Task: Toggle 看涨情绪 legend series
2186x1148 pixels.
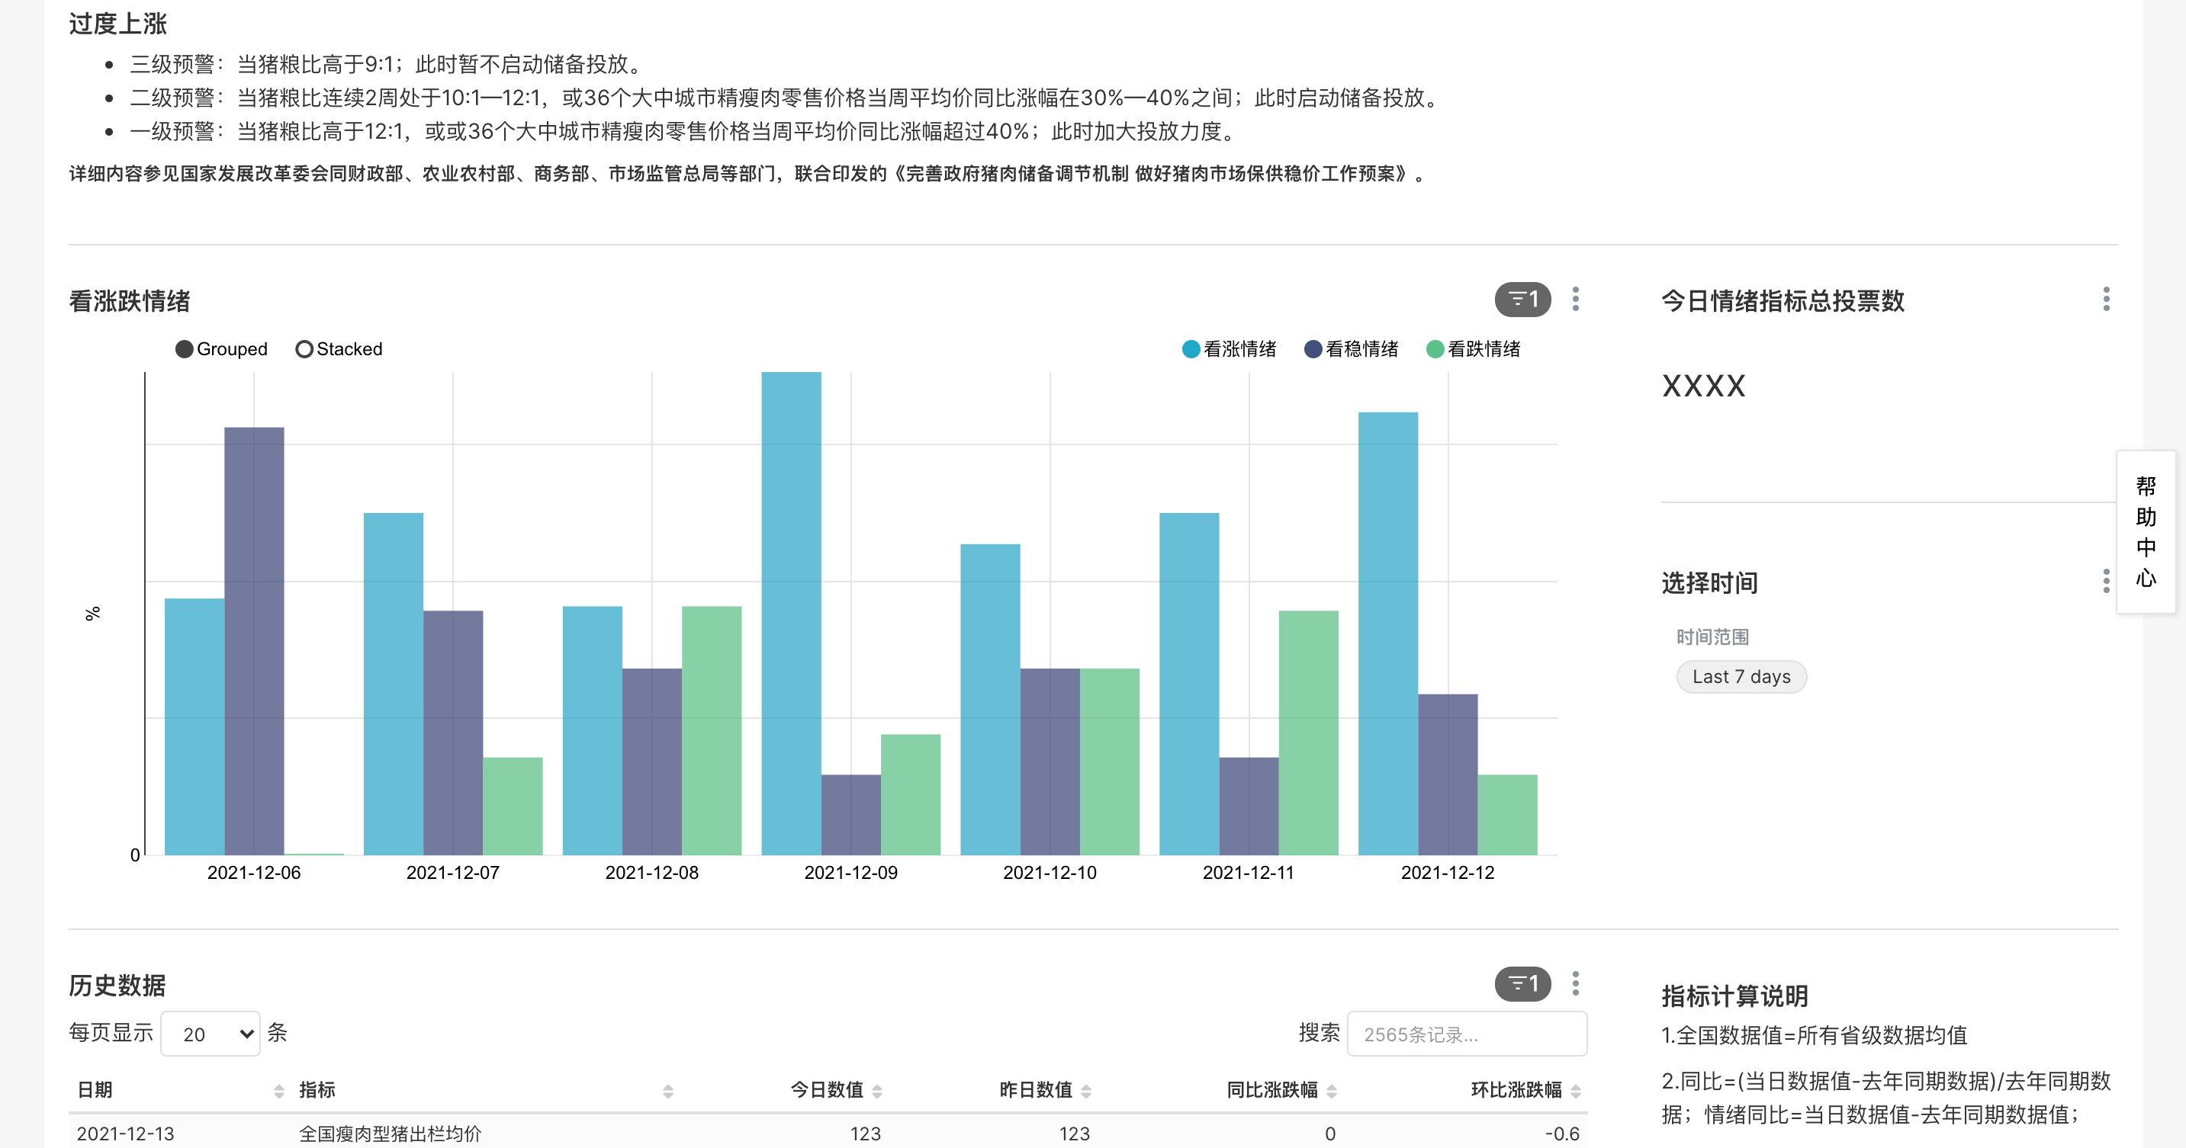Action: tap(1230, 349)
